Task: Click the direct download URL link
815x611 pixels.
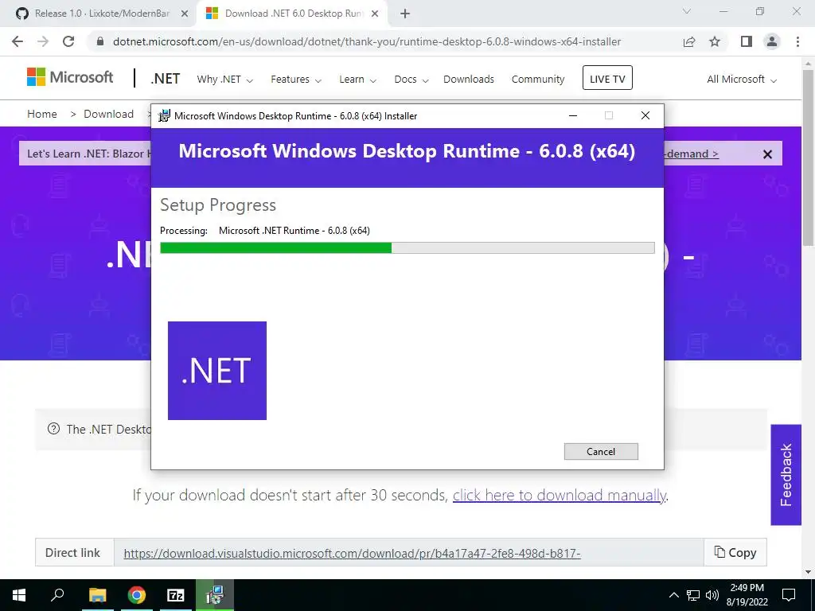Action: click(x=352, y=553)
